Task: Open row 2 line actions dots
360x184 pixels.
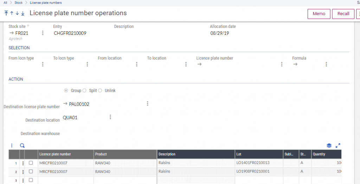Action: tap(23, 172)
